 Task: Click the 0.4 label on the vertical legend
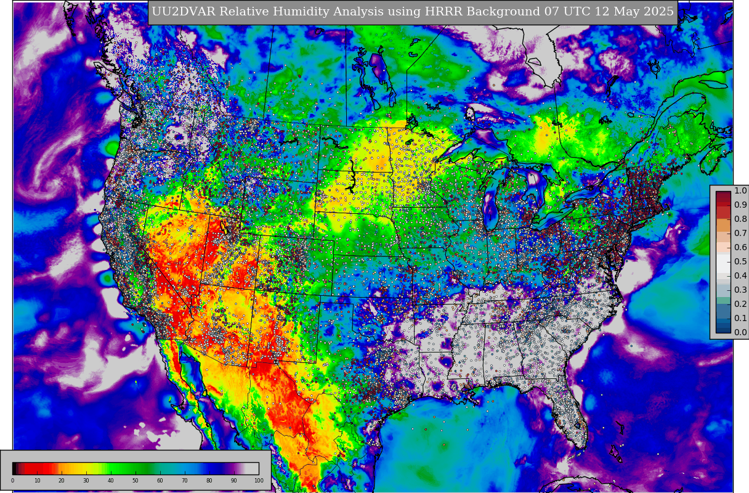[x=740, y=275]
